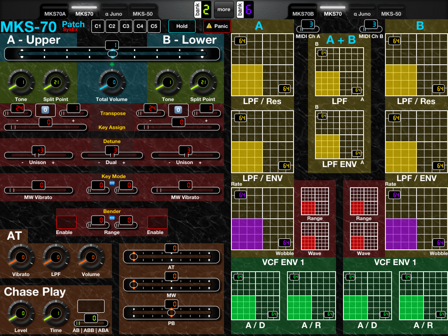Adjust Upper transpose minus slider showing 24
Screen dimensions: 448x336
tap(17, 113)
